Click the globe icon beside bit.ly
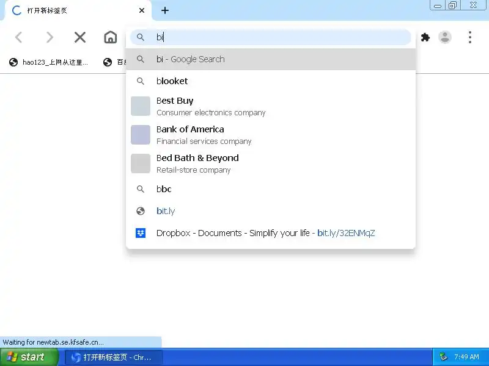 141,211
